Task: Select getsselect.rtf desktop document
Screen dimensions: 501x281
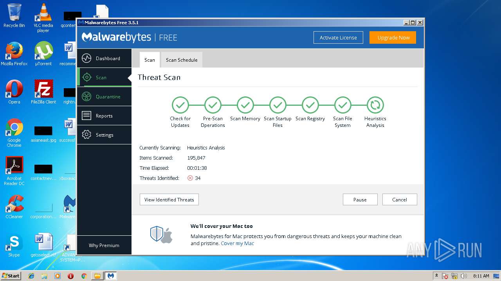Action: [x=43, y=245]
